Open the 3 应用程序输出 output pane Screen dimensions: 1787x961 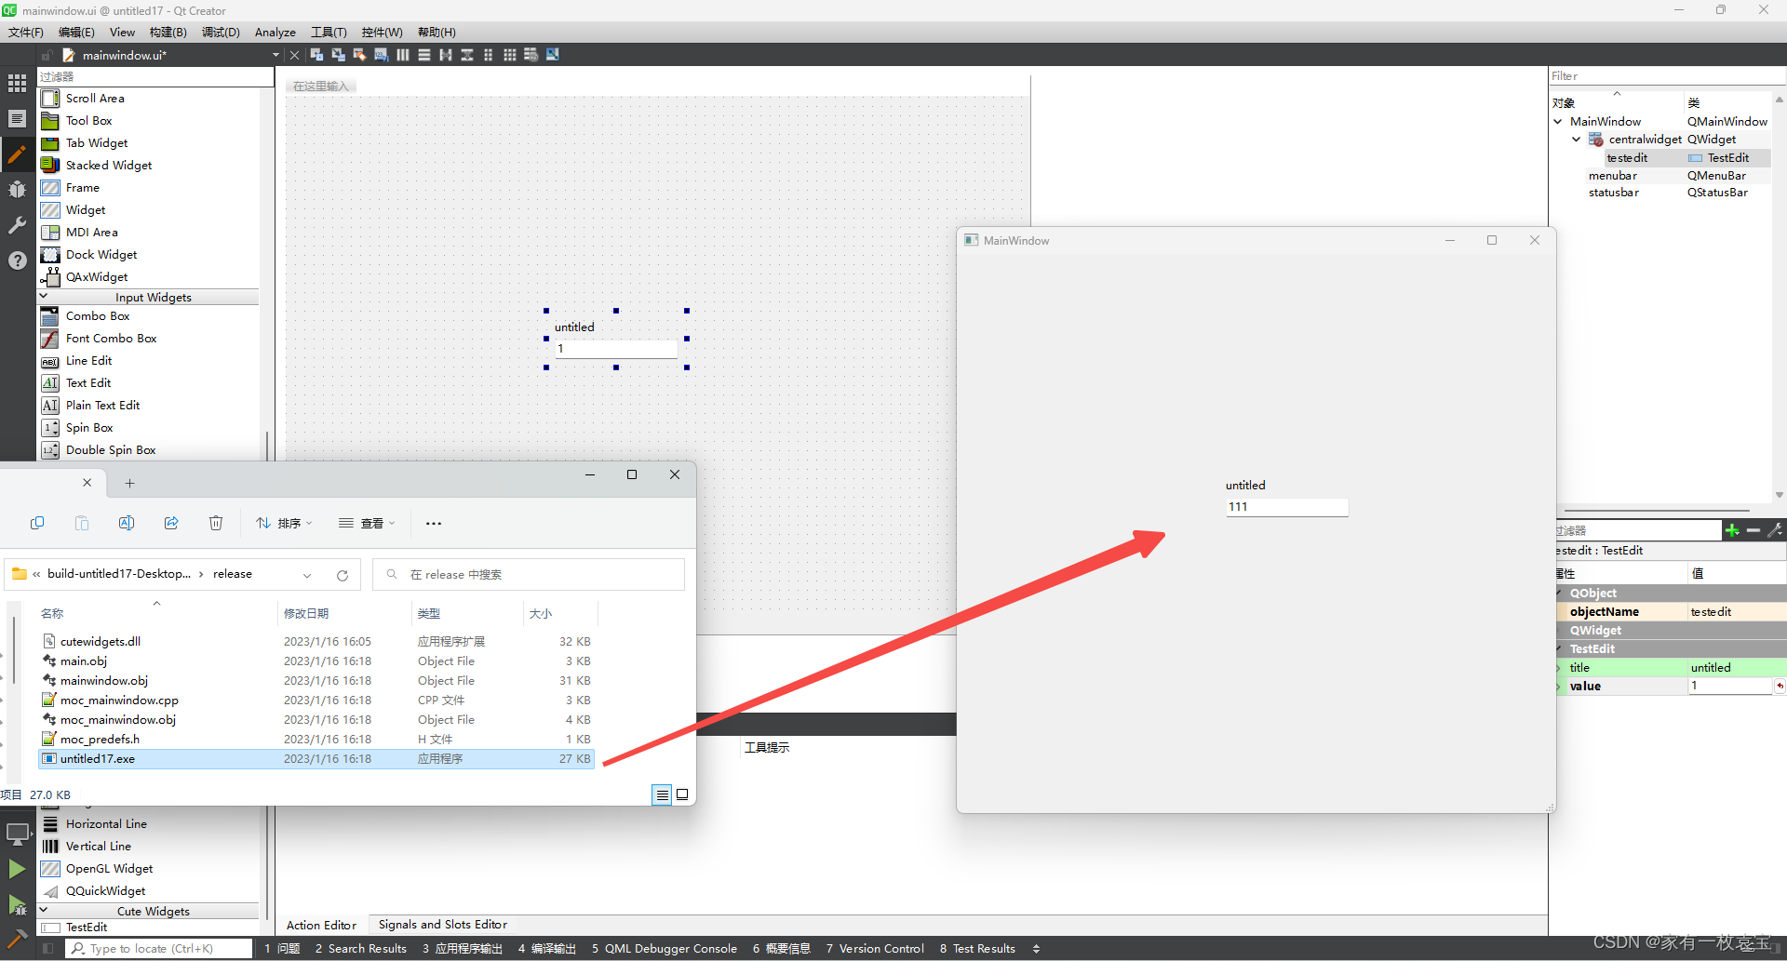pyautogui.click(x=463, y=949)
